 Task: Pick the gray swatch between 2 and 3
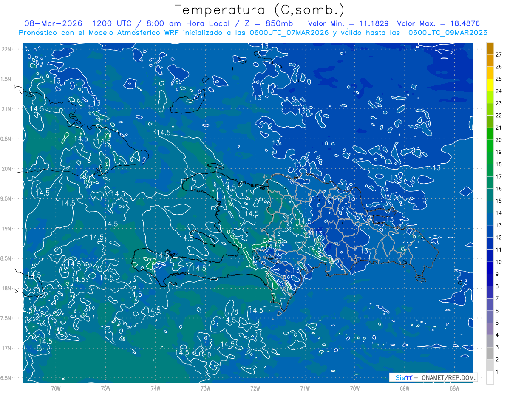tap(490, 354)
